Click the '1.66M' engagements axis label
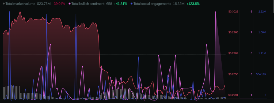The width and height of the screenshot is (274, 103). [262, 32]
